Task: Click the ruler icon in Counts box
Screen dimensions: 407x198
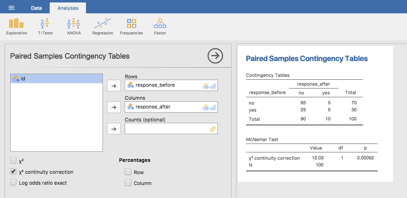Action: (213, 129)
